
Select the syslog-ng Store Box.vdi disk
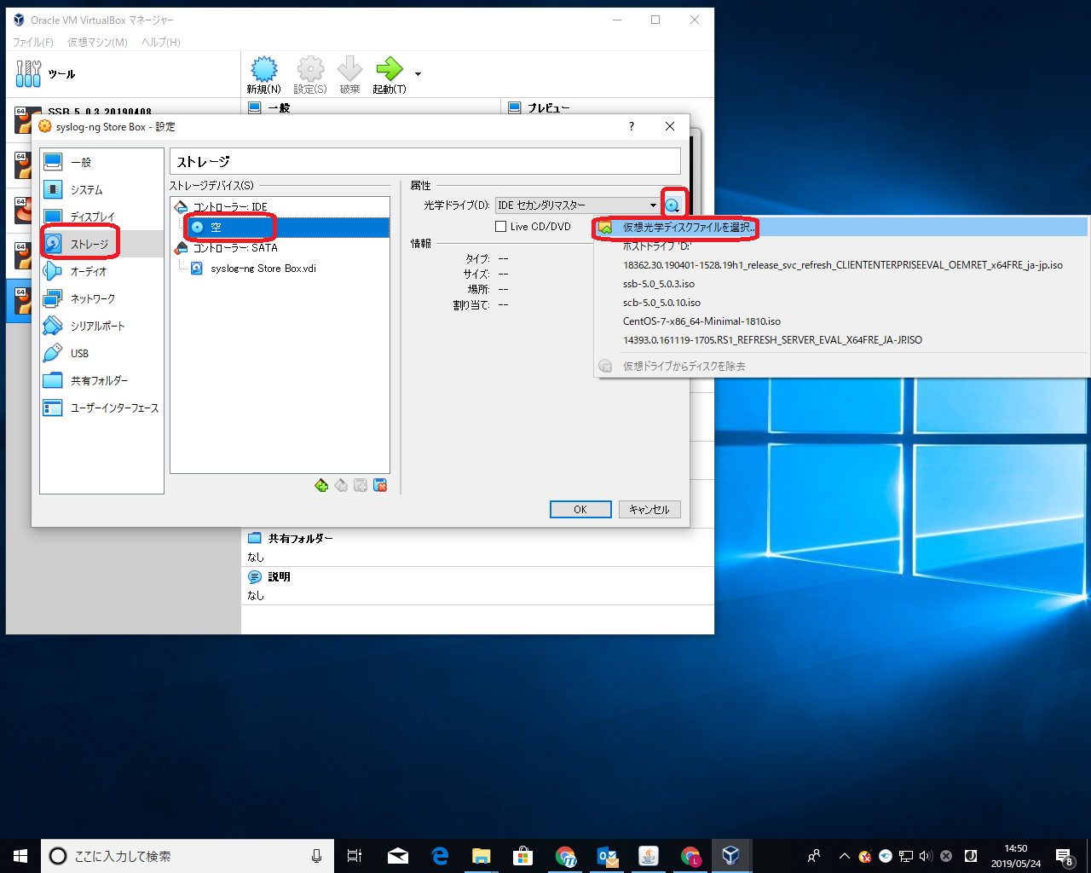[263, 269]
